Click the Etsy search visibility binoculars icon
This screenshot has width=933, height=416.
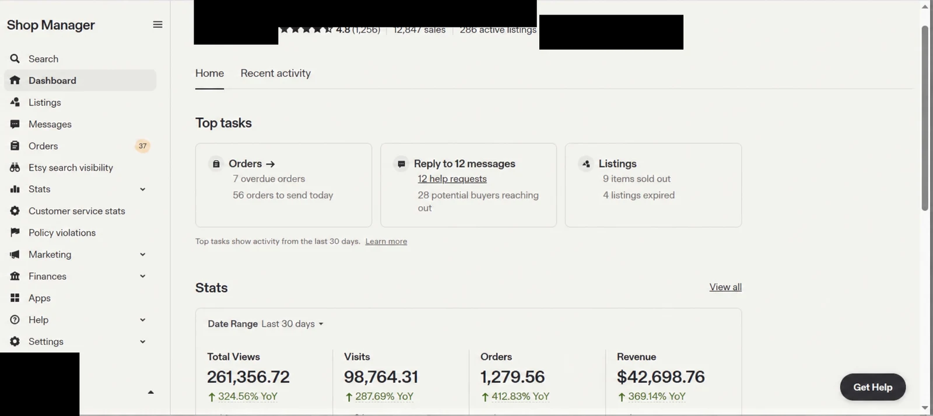point(15,167)
